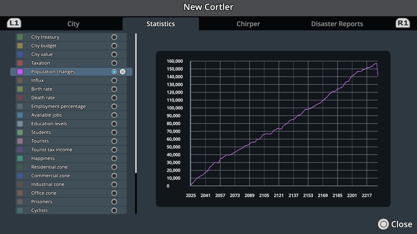
Task: Click the Tourists pink color swatch
Action: [20, 141]
